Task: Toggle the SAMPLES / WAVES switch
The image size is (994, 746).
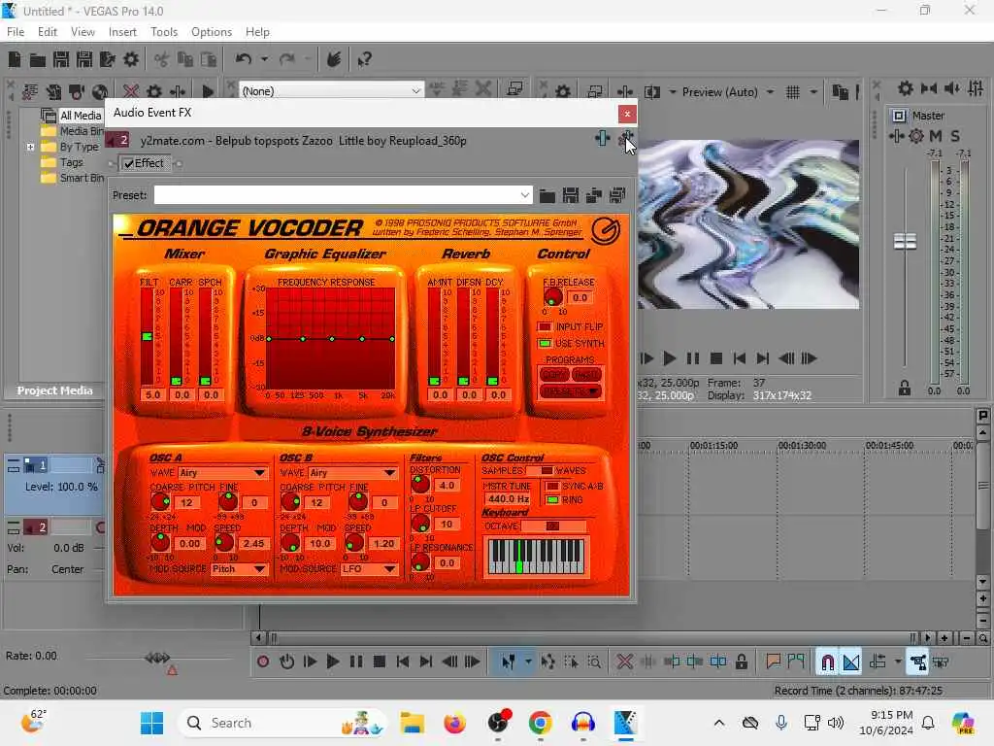Action: 540,471
